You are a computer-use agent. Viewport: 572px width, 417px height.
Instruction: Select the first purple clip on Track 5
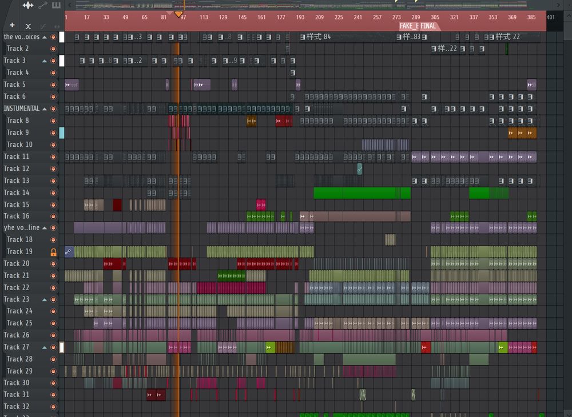click(71, 85)
